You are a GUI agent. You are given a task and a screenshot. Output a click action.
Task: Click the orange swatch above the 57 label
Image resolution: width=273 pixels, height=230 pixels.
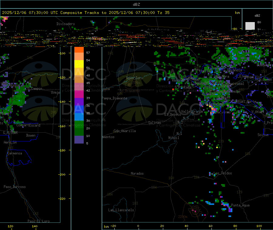[79, 50]
